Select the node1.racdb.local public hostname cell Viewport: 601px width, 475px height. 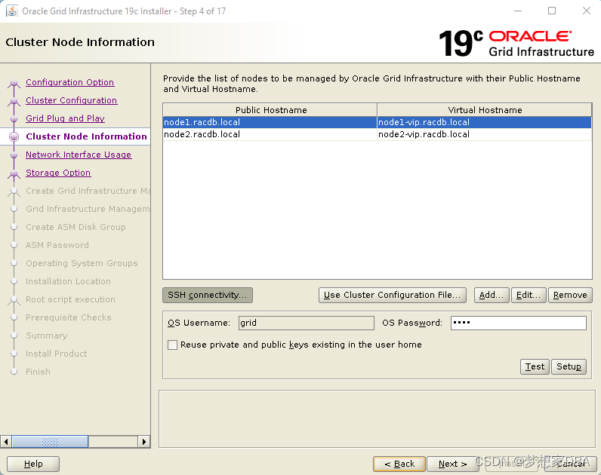[270, 122]
